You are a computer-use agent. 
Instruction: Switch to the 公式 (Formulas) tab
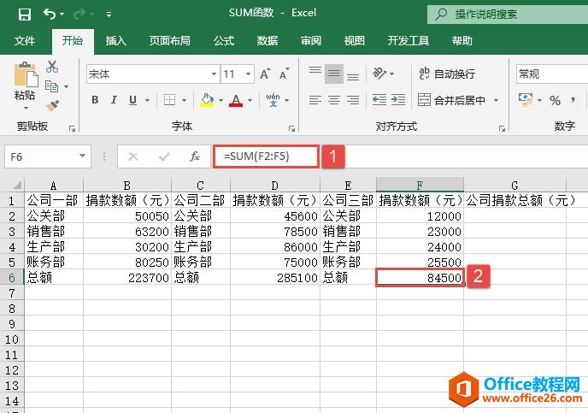[x=224, y=40]
